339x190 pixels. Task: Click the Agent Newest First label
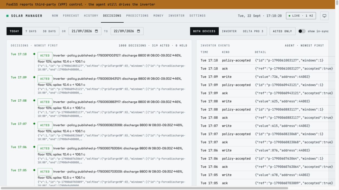[304, 46]
